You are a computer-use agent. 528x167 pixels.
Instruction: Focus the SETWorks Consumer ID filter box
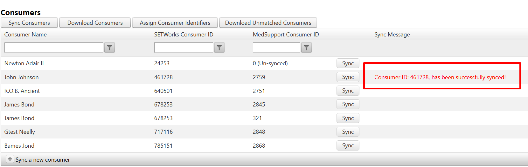(184, 48)
